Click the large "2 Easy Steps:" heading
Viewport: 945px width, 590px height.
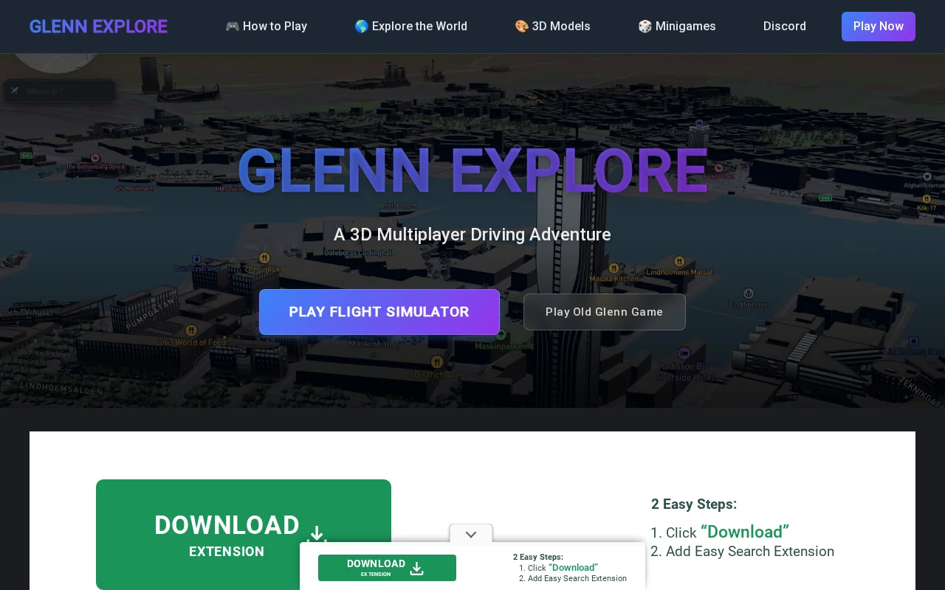point(694,504)
